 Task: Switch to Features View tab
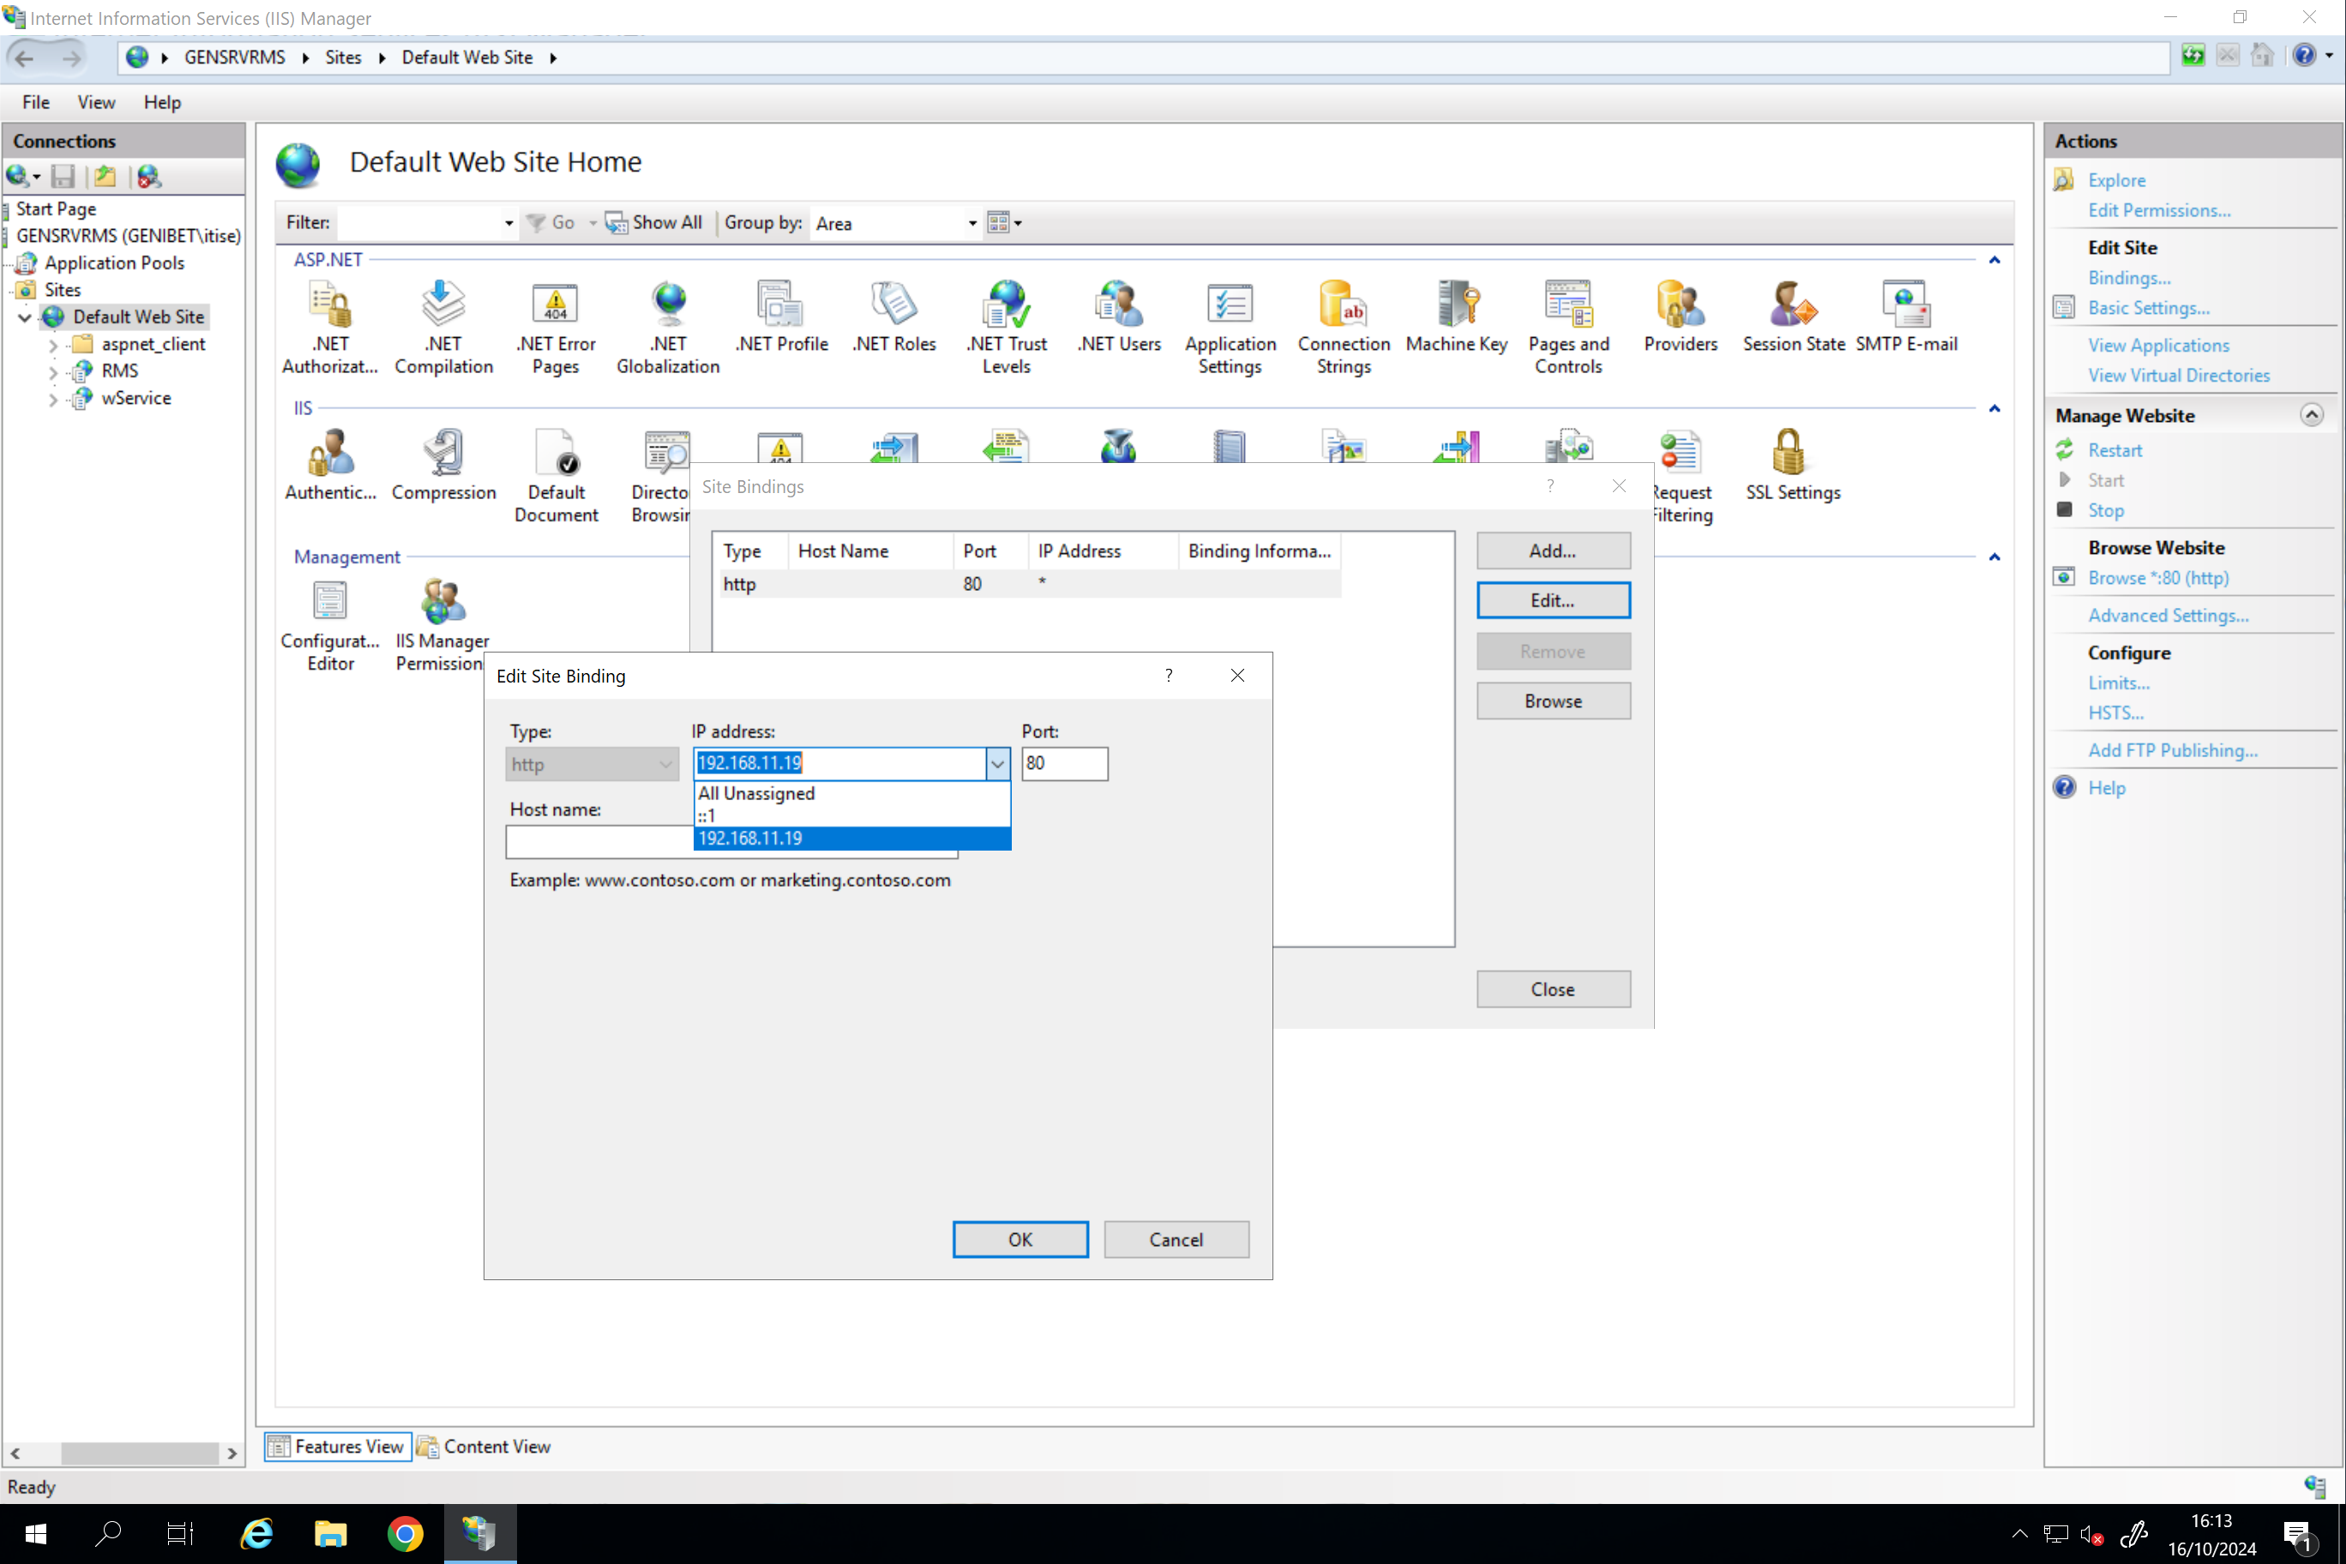[x=337, y=1447]
